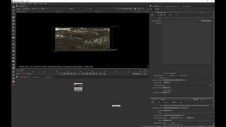Open the Proxy Format dropdown
Viewport: 226px width, 127px height.
pyautogui.click(x=173, y=115)
